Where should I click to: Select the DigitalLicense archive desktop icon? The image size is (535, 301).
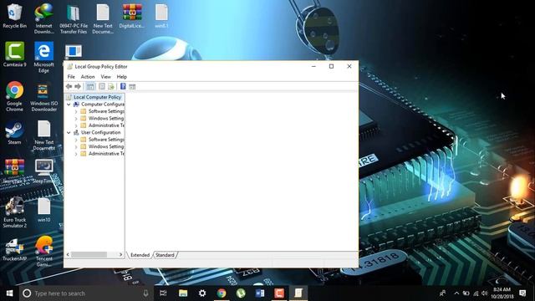(x=132, y=16)
